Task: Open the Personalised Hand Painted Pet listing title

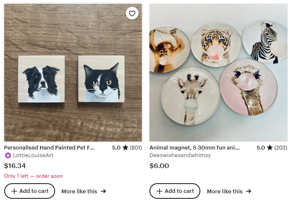Action: point(49,148)
